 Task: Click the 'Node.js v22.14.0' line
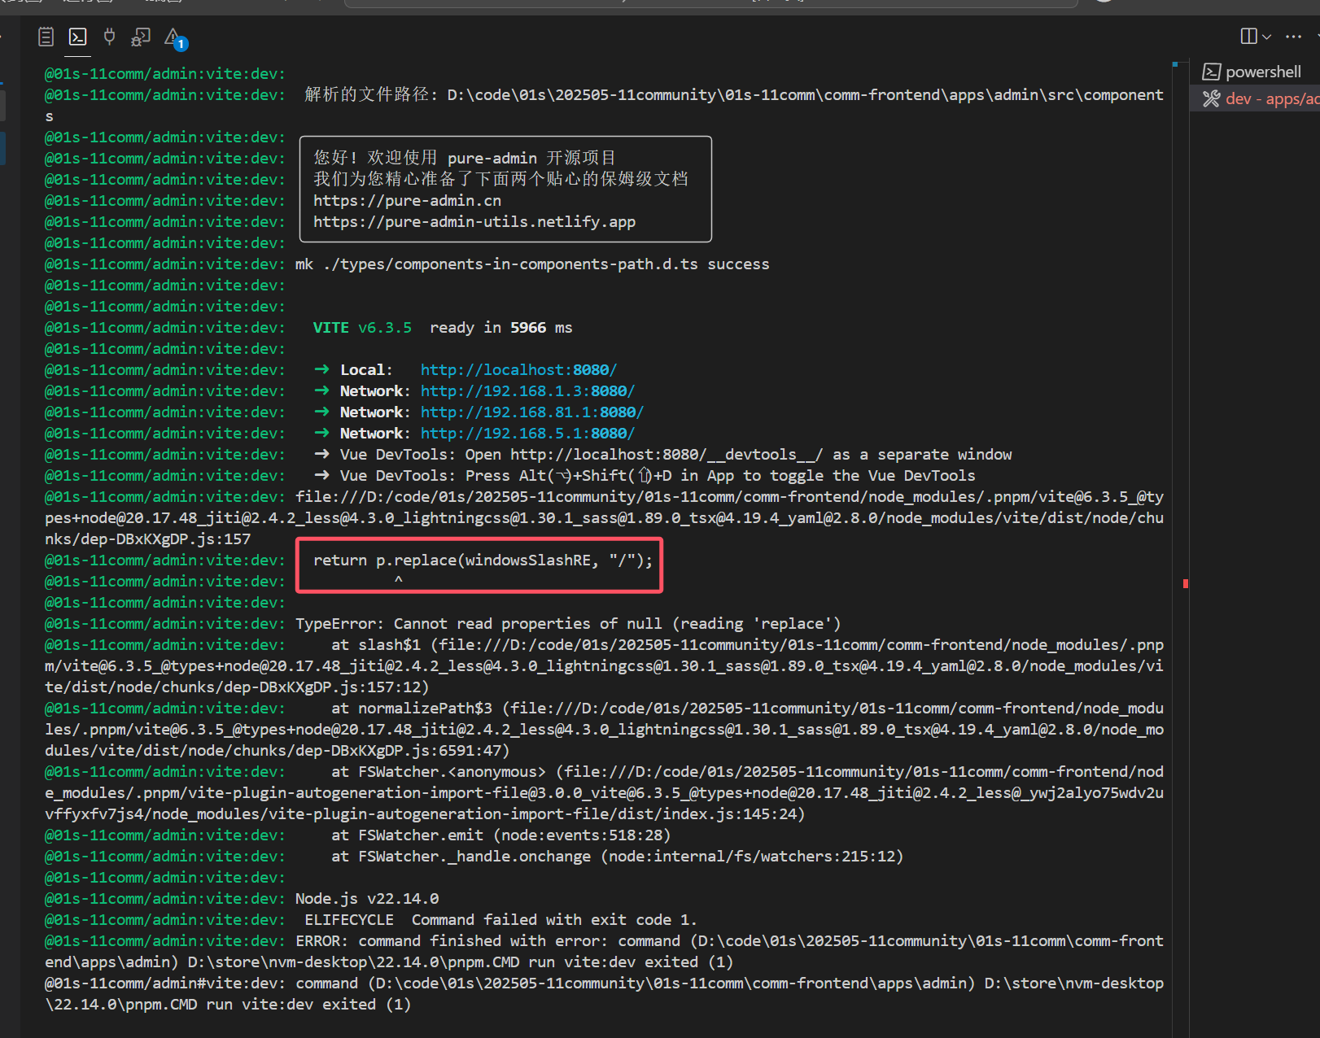(x=367, y=899)
